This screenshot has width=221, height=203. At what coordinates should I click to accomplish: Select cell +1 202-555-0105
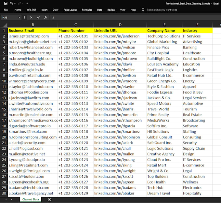click(x=75, y=59)
